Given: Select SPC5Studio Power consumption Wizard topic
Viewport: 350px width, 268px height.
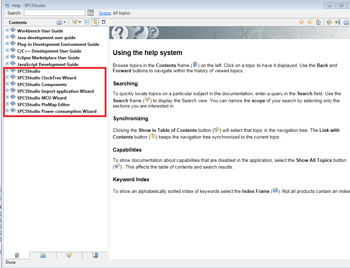Looking at the screenshot, I should pos(57,111).
